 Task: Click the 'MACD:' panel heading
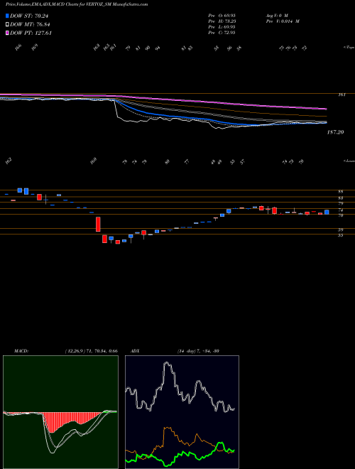point(21,351)
